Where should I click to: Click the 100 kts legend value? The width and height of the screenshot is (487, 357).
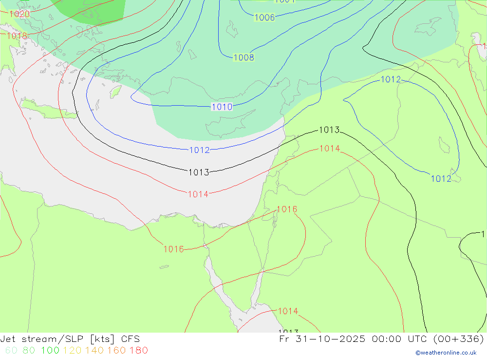pyautogui.click(x=50, y=351)
